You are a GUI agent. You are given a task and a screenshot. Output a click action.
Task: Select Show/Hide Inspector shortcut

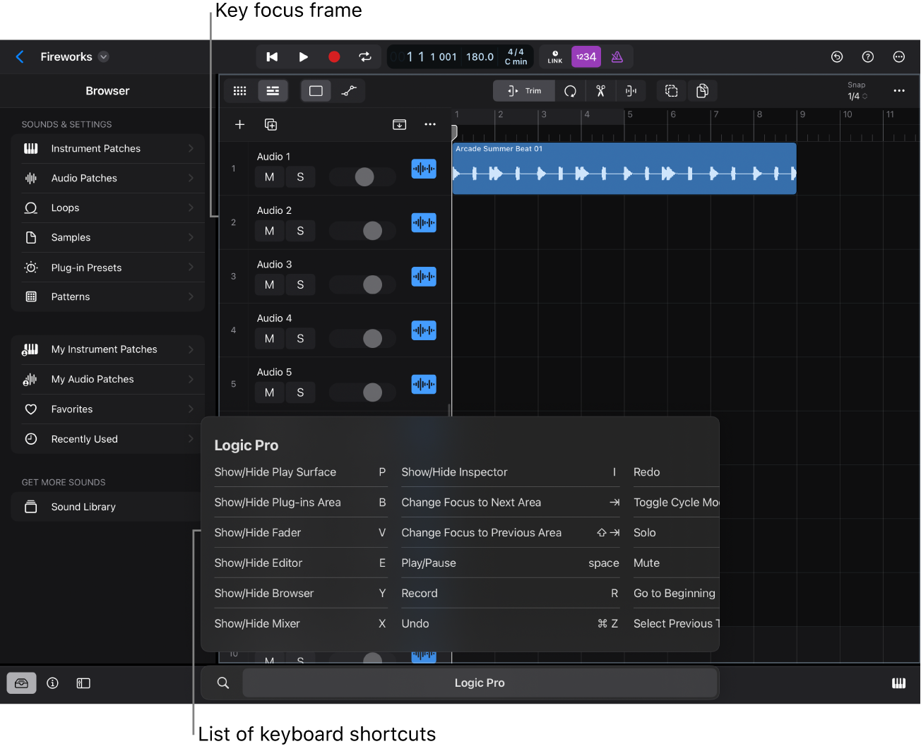coord(510,472)
